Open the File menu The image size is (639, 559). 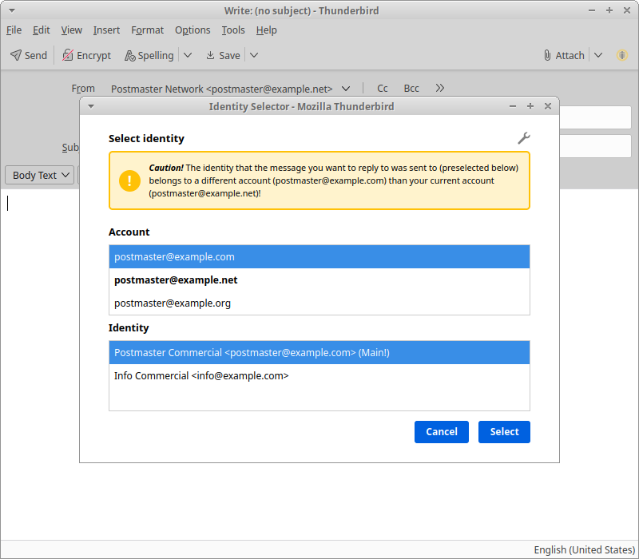click(14, 30)
